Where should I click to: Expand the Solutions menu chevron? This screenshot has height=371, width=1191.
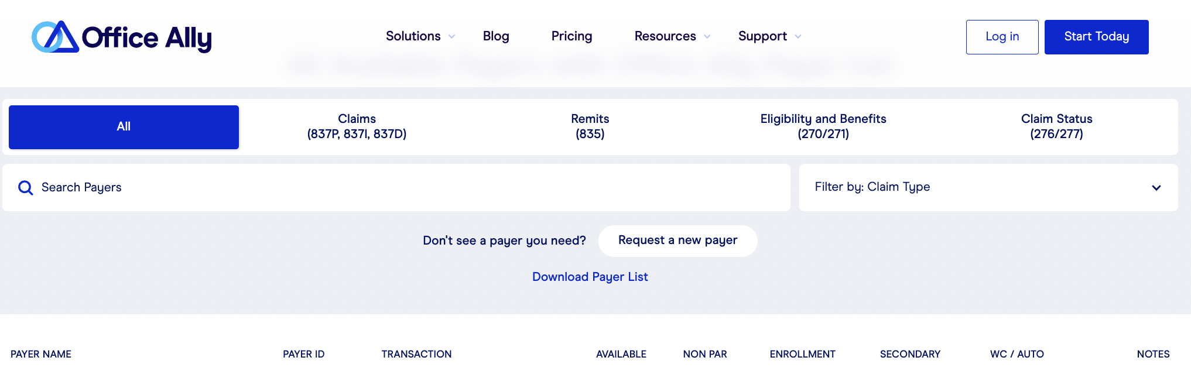[x=451, y=37]
